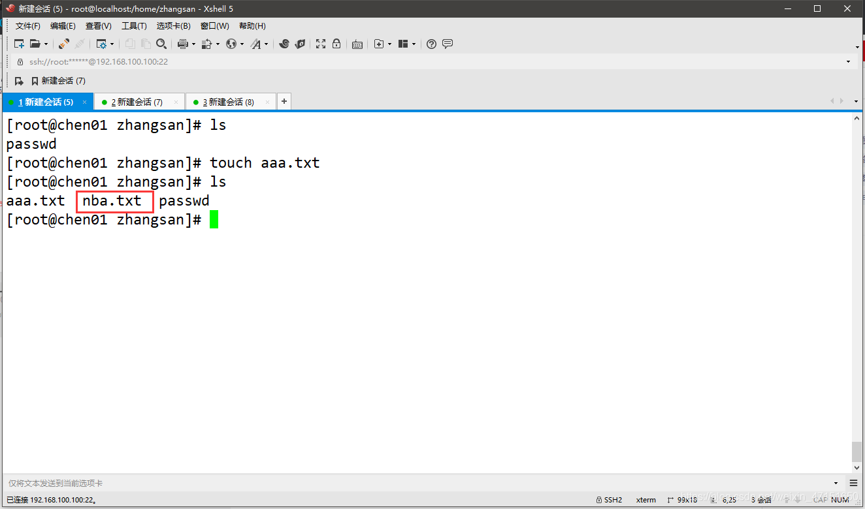Click xterm in the status bar
This screenshot has height=509, width=865.
(x=646, y=501)
